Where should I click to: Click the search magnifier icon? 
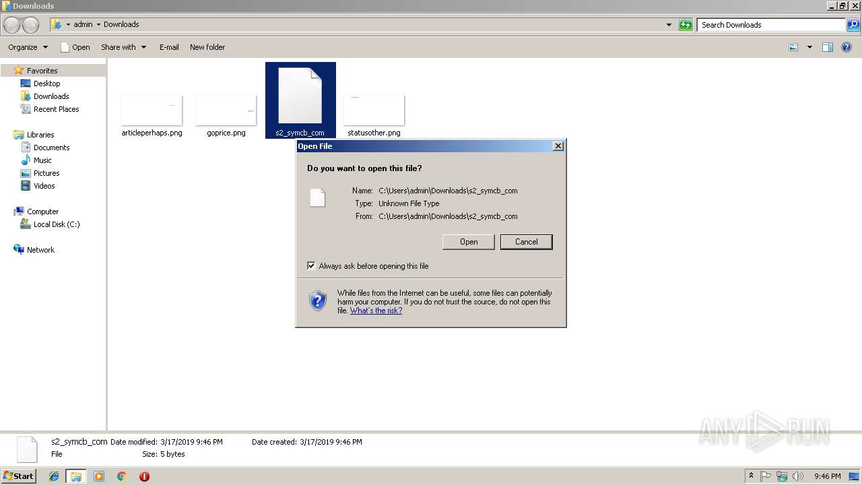(853, 25)
